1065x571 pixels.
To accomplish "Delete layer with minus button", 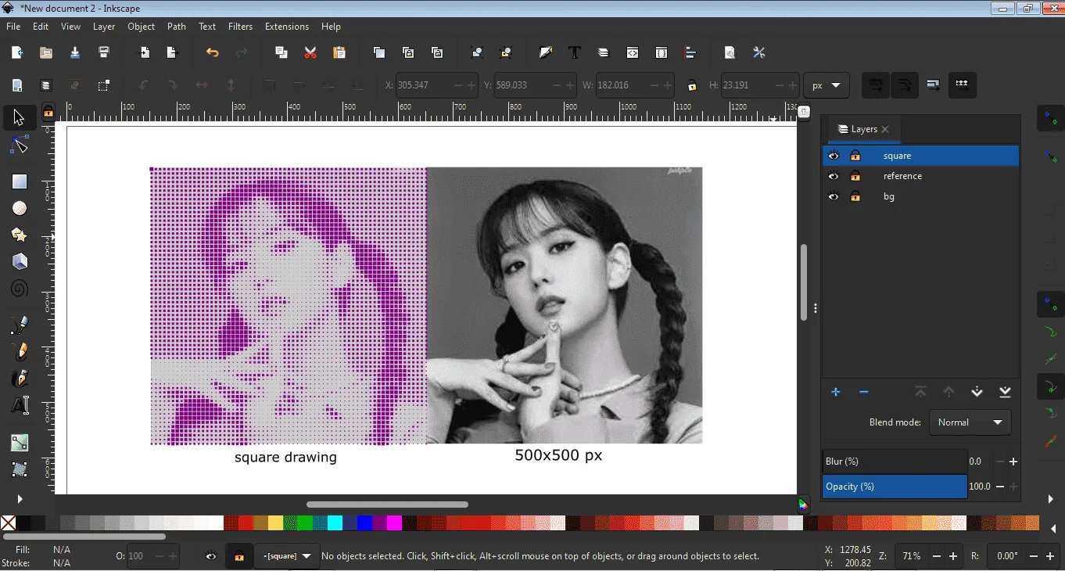I will click(x=864, y=392).
